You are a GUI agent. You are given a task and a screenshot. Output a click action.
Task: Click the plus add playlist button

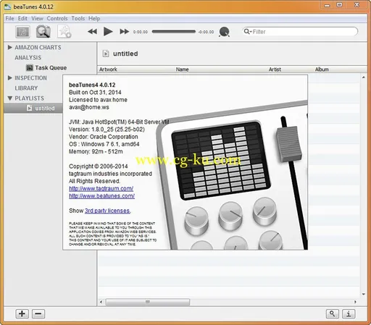tap(22, 314)
